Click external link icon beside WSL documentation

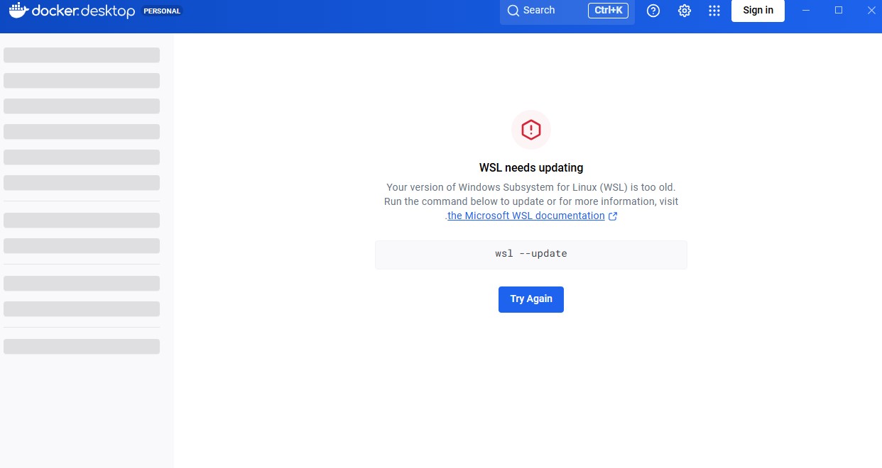613,216
